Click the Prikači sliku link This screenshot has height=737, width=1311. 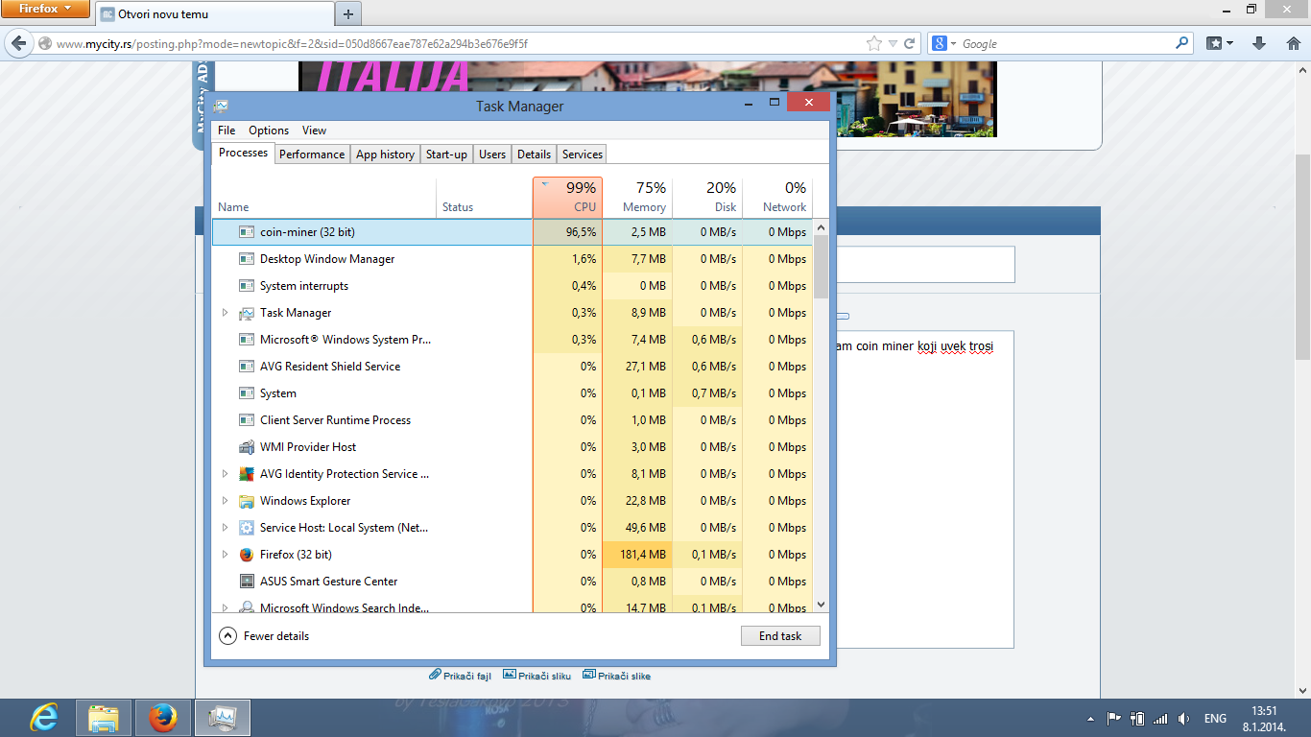[537, 676]
